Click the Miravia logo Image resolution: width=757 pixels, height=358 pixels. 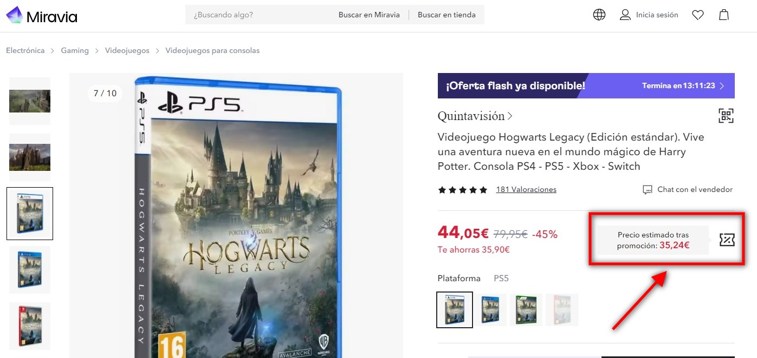41,15
